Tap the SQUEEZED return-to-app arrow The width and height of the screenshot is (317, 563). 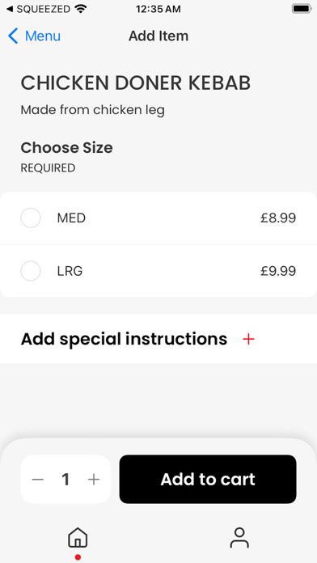[10, 9]
